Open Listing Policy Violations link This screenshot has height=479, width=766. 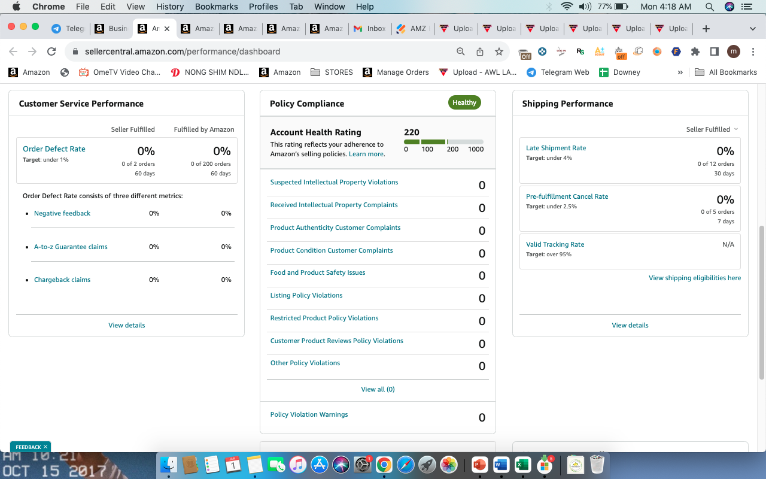pos(306,295)
